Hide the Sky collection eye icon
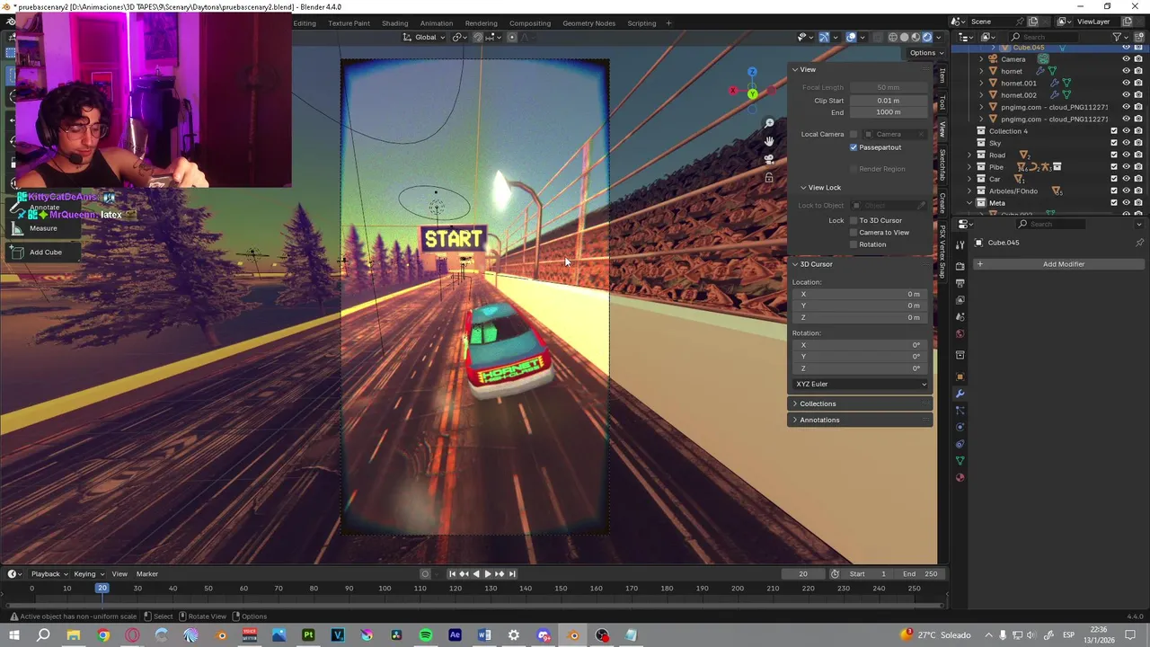 pyautogui.click(x=1126, y=143)
